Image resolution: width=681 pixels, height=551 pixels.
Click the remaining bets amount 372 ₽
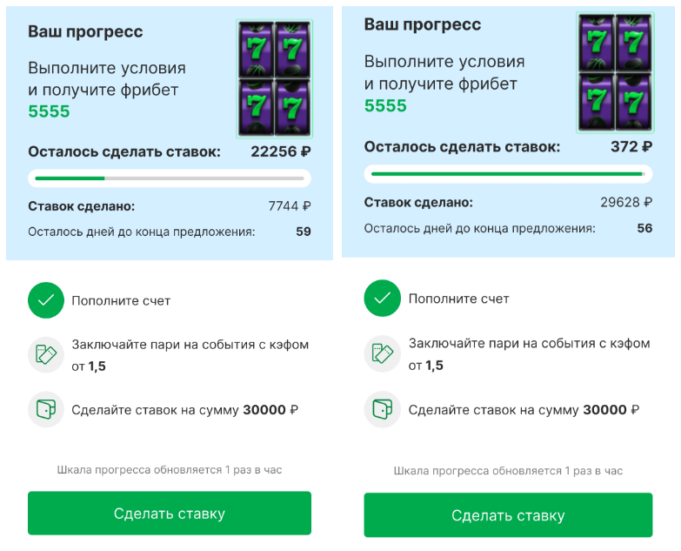pyautogui.click(x=631, y=146)
